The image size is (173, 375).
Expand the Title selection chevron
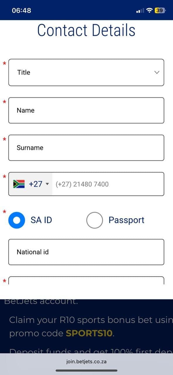(157, 72)
